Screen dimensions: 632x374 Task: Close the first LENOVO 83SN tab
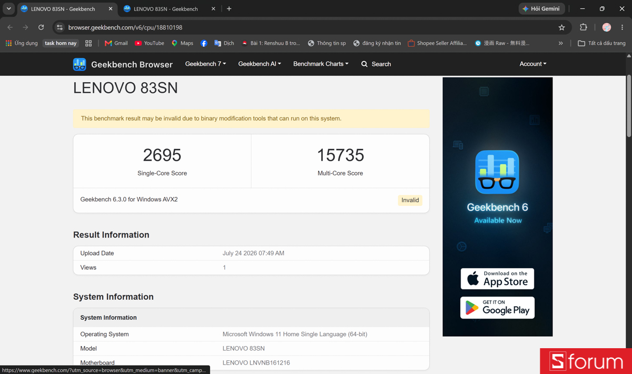coord(110,9)
